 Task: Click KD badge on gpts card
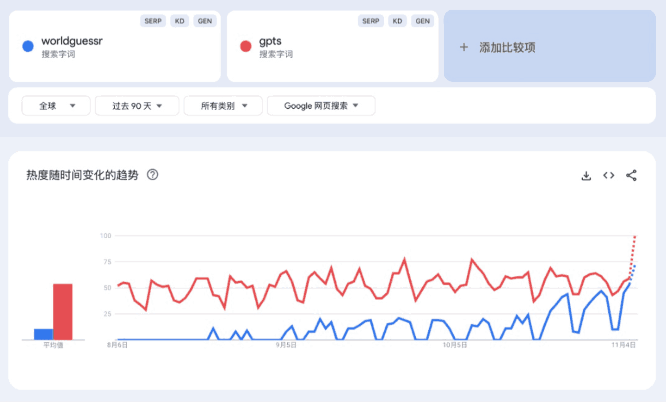point(397,21)
